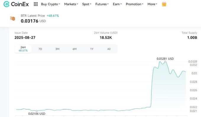This screenshot has height=117, width=201.
Task: Click the total supply value 1.00B
Action: pos(192,38)
